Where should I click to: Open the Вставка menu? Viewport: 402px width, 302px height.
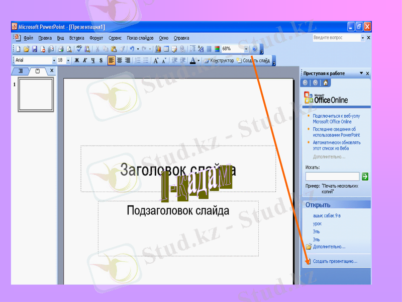76,38
